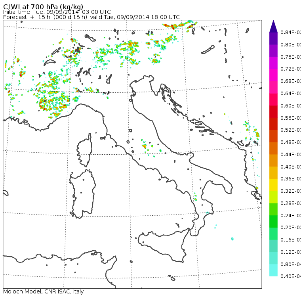Click the 'Moloch Model, CNR-ISAC, Italy' credit

(x=44, y=291)
